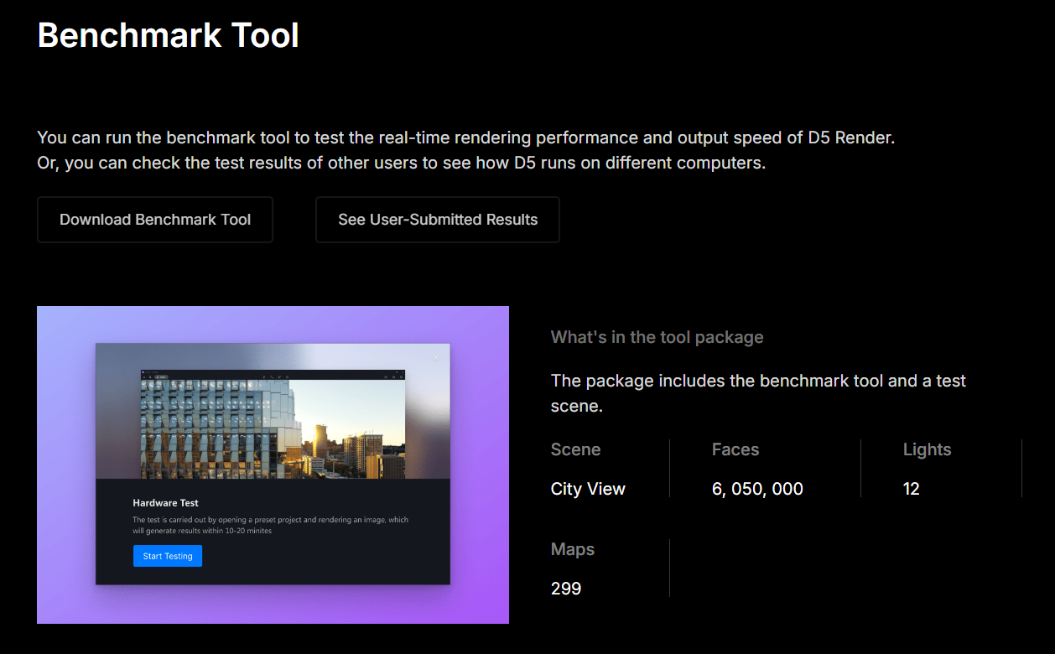The width and height of the screenshot is (1055, 654).
Task: Click the "Faces" label
Action: pyautogui.click(x=735, y=449)
